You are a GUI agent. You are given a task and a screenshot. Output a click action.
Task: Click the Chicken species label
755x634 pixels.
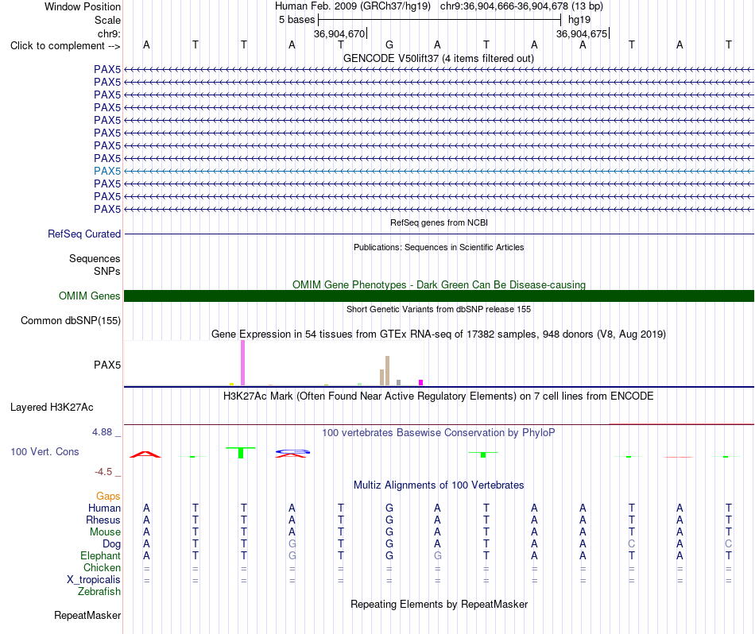pos(102,567)
